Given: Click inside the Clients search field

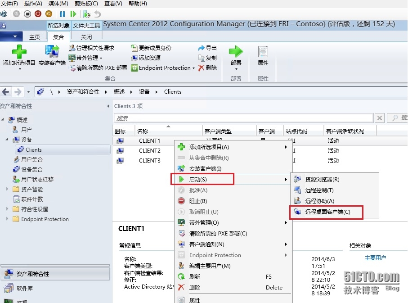Looking at the screenshot, I should (243, 118).
